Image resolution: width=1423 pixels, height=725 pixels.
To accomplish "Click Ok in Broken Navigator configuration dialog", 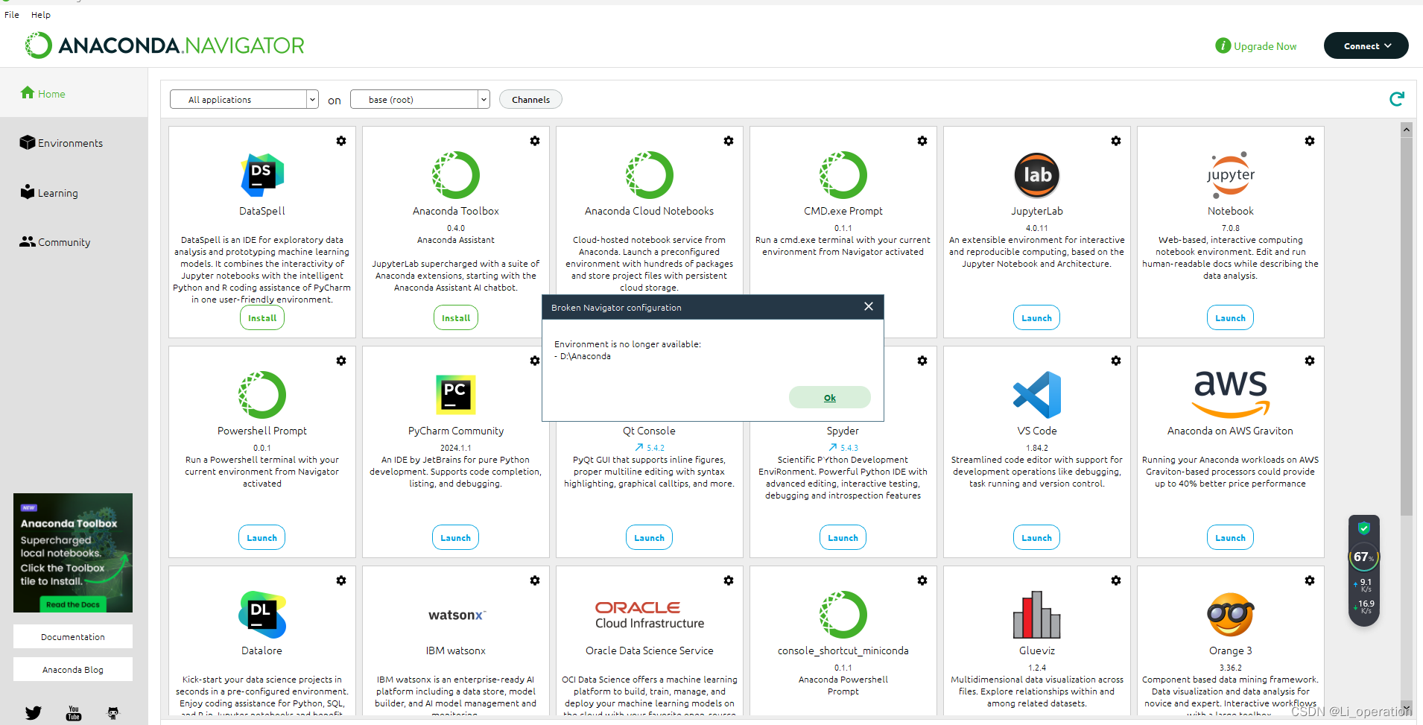I will pos(830,397).
